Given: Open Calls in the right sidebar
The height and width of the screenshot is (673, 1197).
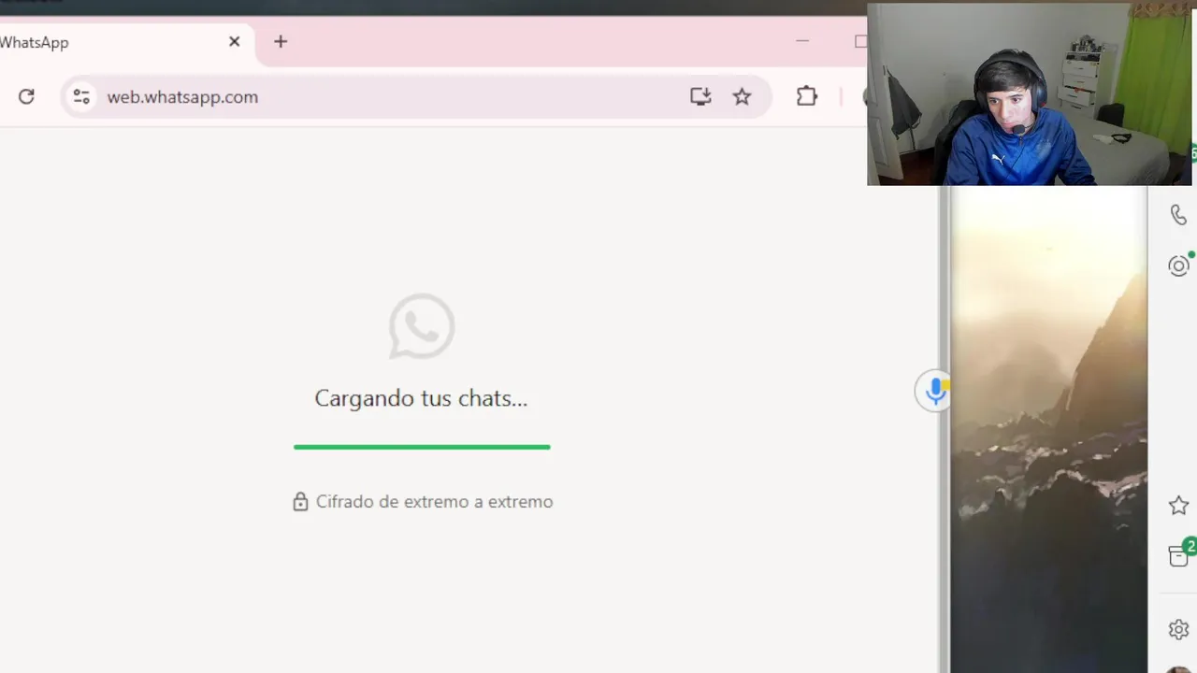Looking at the screenshot, I should [x=1178, y=215].
